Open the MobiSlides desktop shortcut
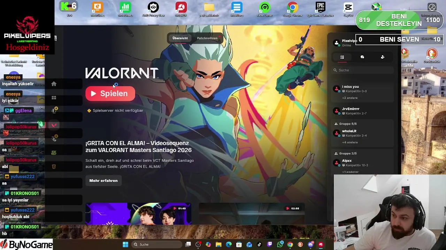446x250 pixels. click(x=98, y=9)
